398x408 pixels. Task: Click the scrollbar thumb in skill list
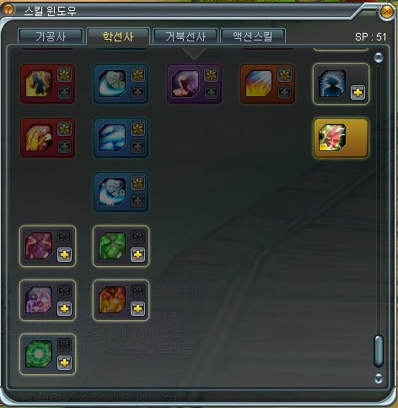[x=379, y=351]
